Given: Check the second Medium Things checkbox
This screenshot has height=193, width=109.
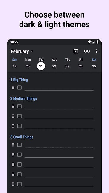Looking at the screenshot, I should pos(19,116).
